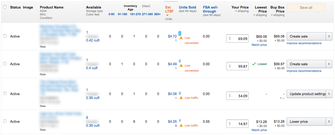Click the warning triangle beside second row's Low conversion
This screenshot has width=335, height=135.
(x=181, y=66)
